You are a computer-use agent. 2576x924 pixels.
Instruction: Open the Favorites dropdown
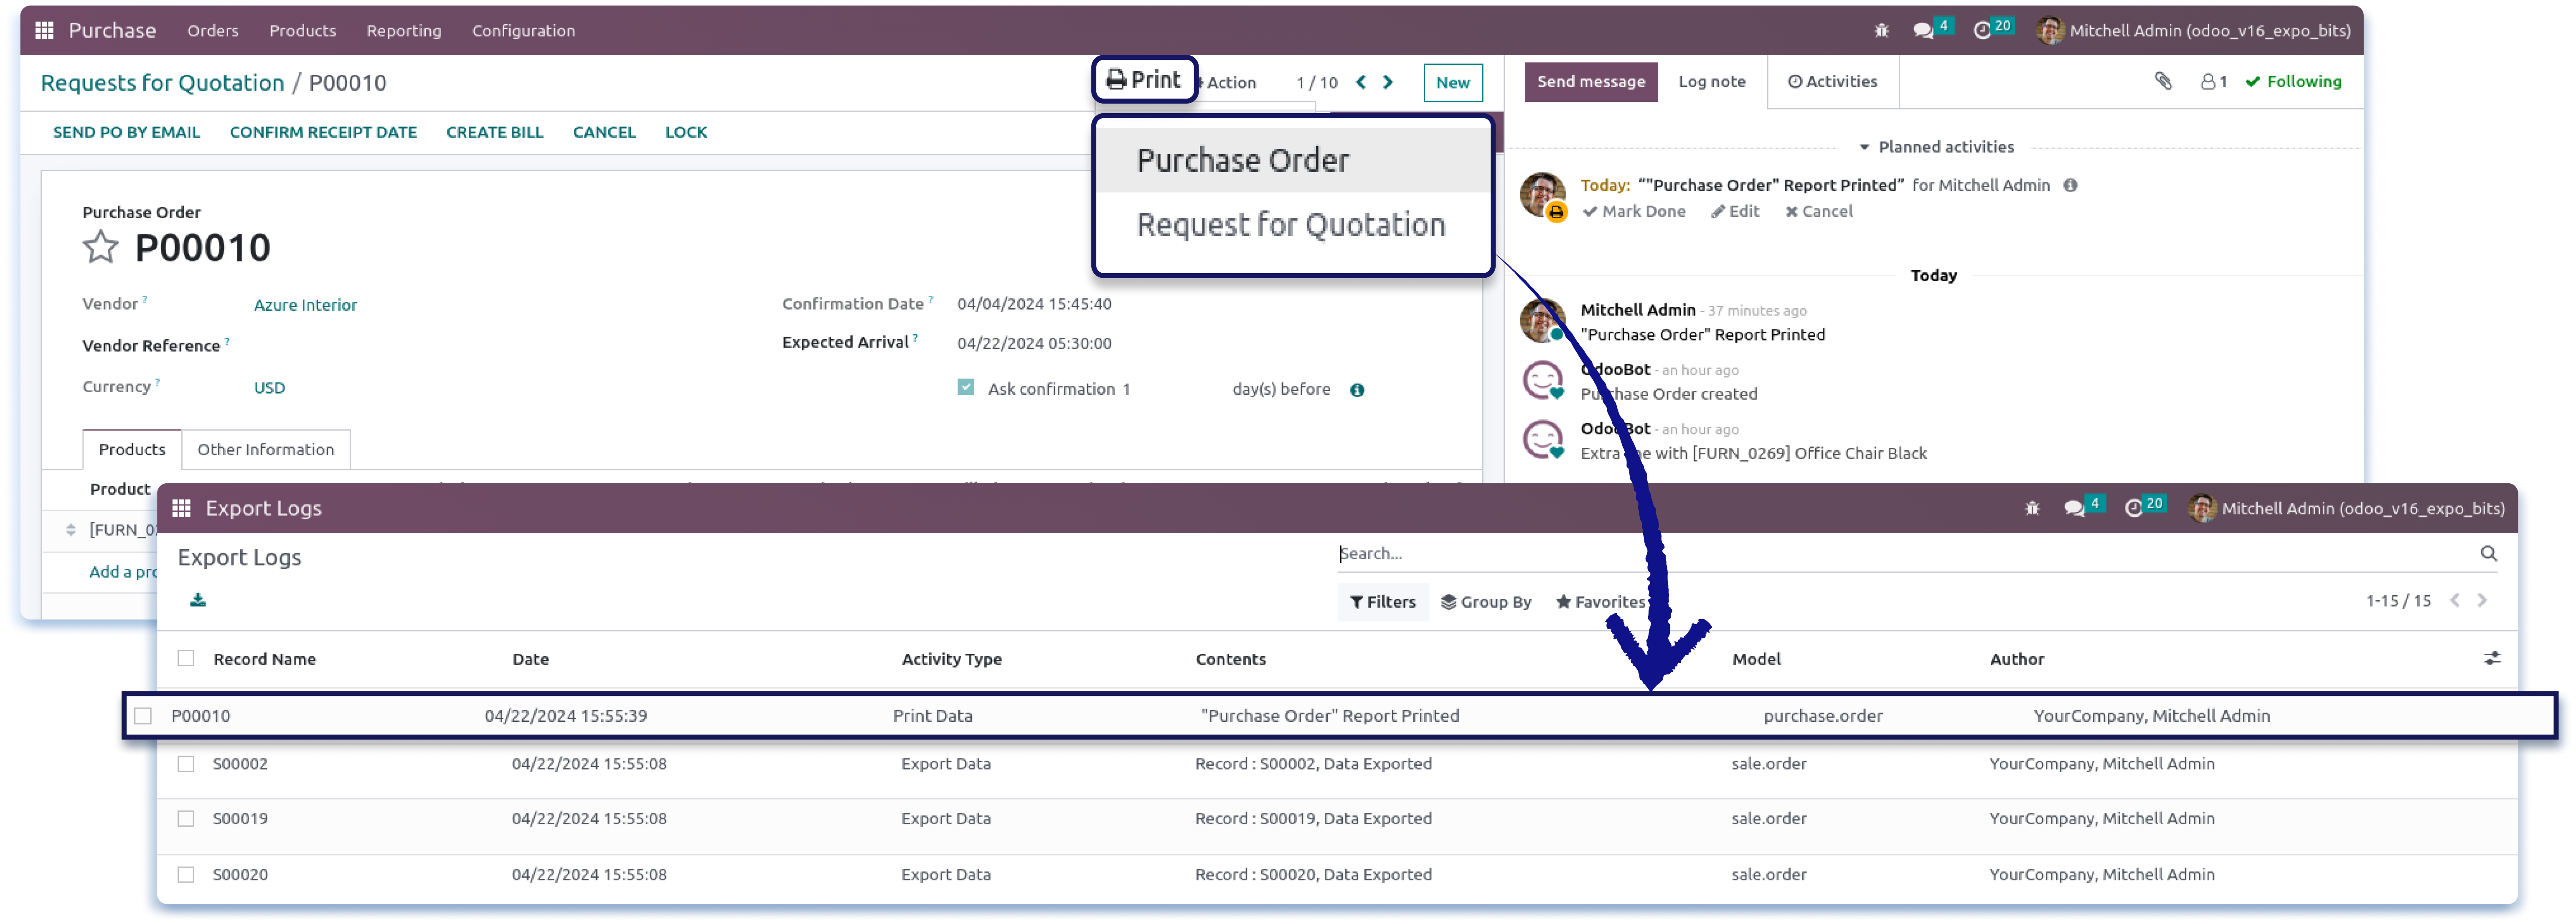point(1601,602)
